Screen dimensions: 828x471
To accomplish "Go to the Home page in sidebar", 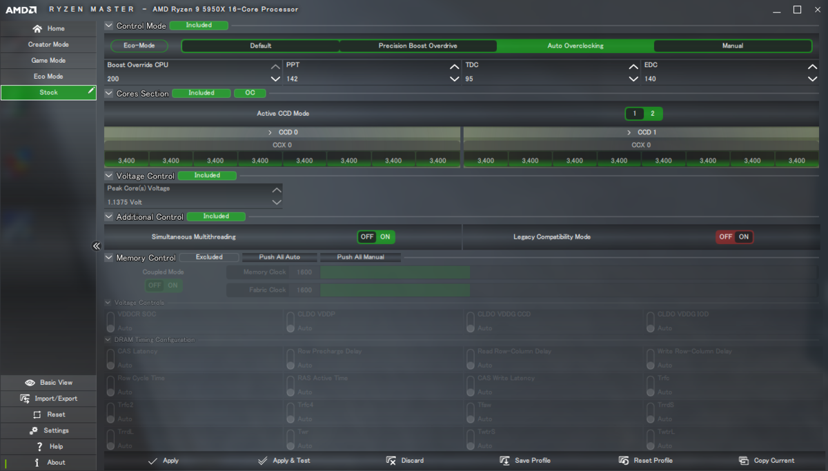I will point(48,28).
